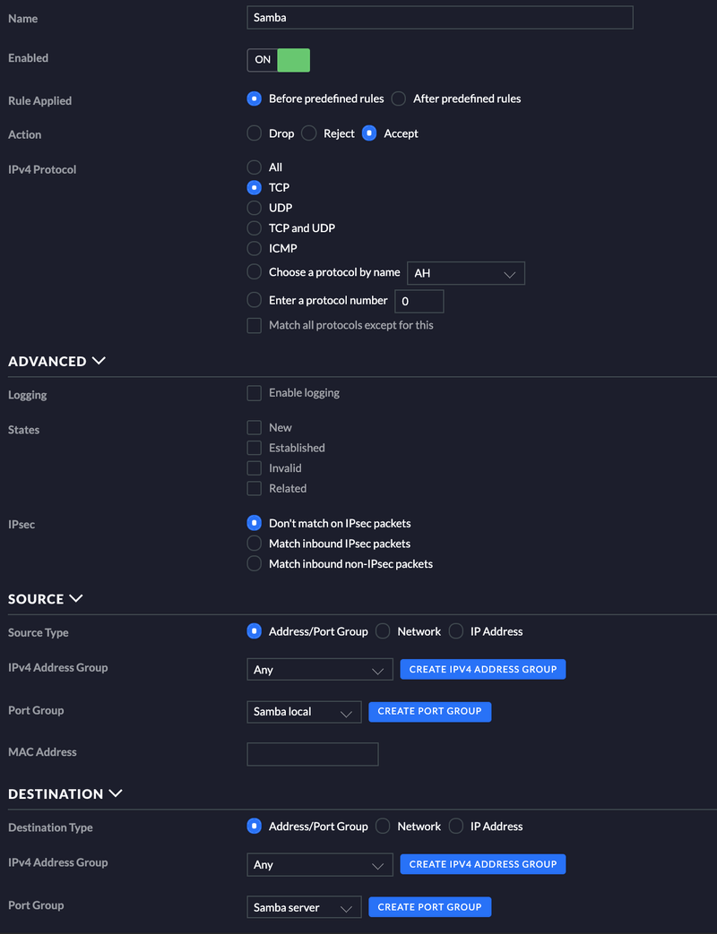Screen dimensions: 717x934
Task: Select Match inbound IPsec packets
Action: click(255, 544)
